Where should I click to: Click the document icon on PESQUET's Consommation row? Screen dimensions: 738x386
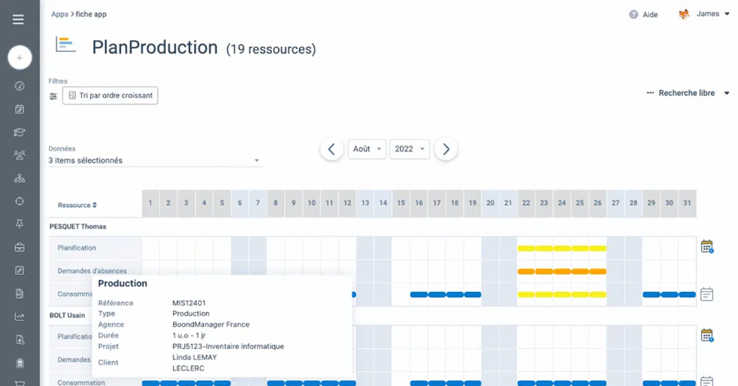tap(707, 294)
